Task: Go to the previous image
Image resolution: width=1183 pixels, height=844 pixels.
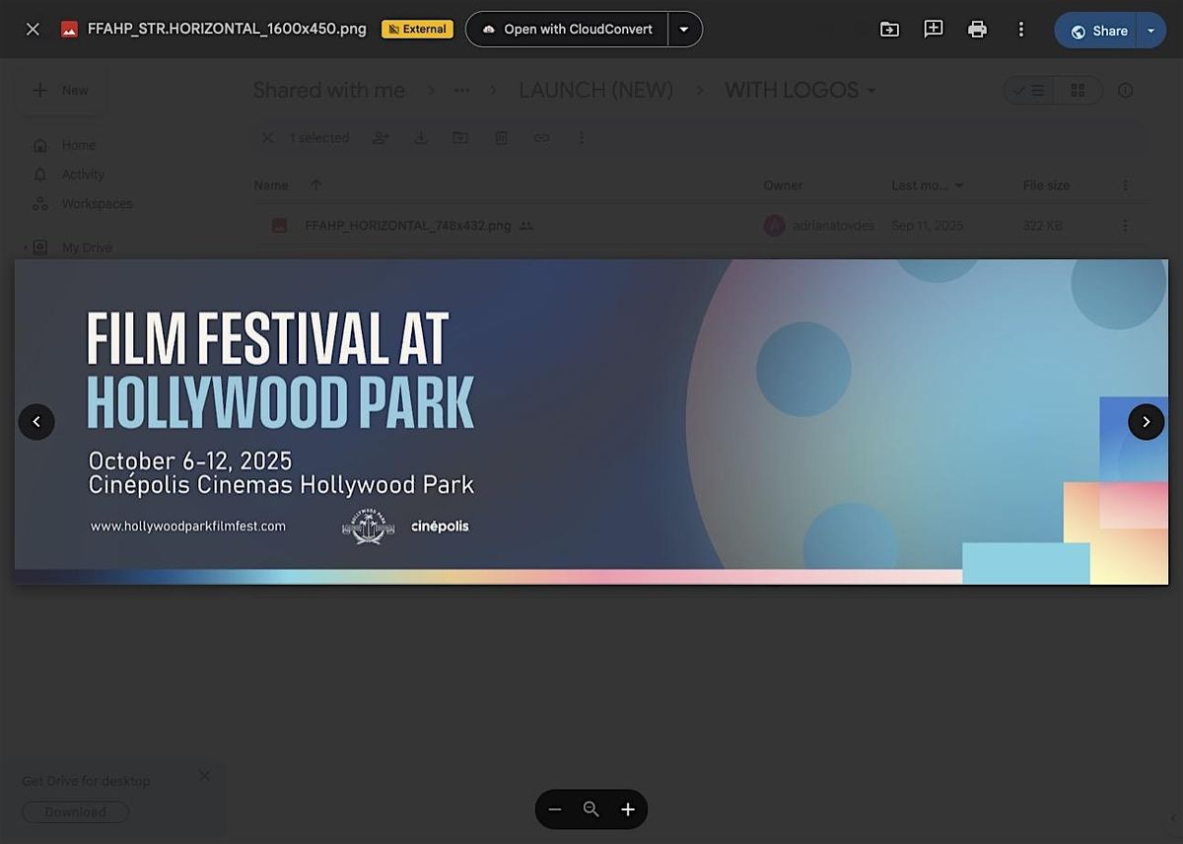Action: pos(36,422)
